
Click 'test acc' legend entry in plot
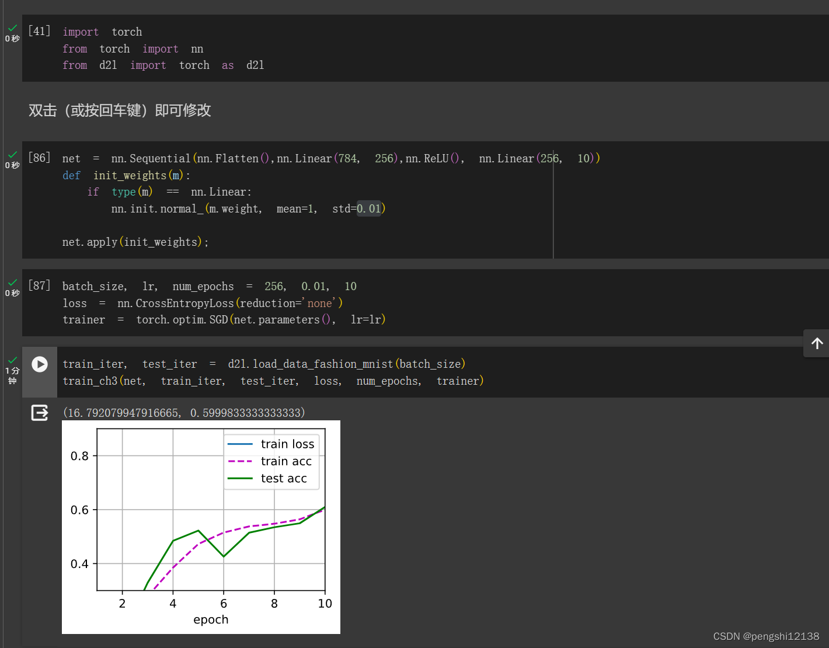[x=267, y=478]
